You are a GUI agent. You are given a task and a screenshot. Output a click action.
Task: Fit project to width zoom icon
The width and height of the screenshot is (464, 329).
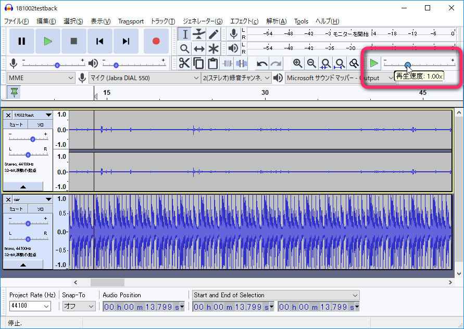click(340, 63)
